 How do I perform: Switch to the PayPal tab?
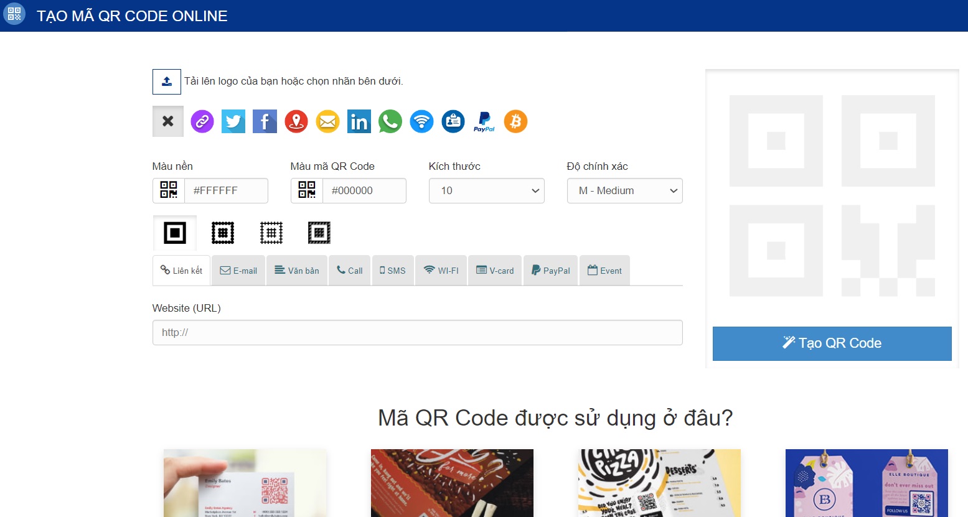pyautogui.click(x=551, y=270)
